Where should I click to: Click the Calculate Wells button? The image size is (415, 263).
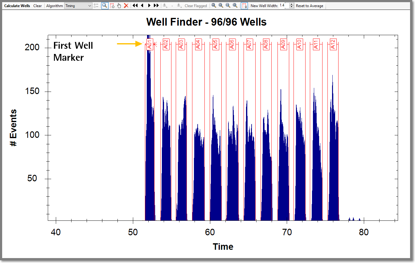[17, 5]
